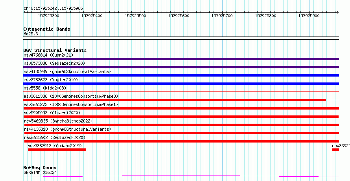Image resolution: width=350 pixels, height=181 pixels.
Task: Open variant label nsv6615602 (Sedlazeck2020)
Action: [x=55, y=137]
